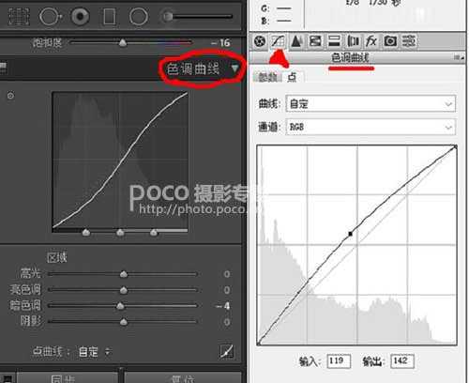469x383 pixels.
Task: Click the 高光 value 0
Action: (x=227, y=274)
